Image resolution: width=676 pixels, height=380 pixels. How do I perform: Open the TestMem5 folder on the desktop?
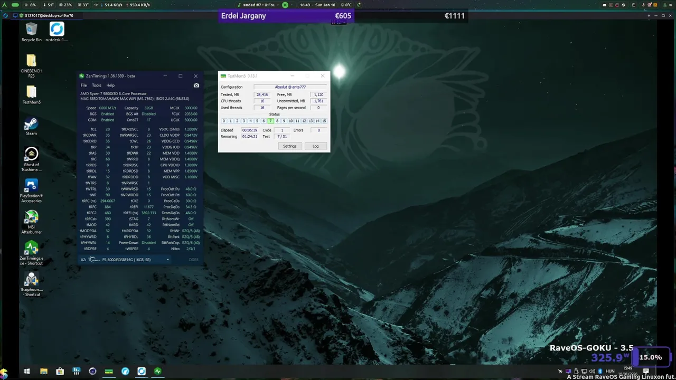coord(31,95)
